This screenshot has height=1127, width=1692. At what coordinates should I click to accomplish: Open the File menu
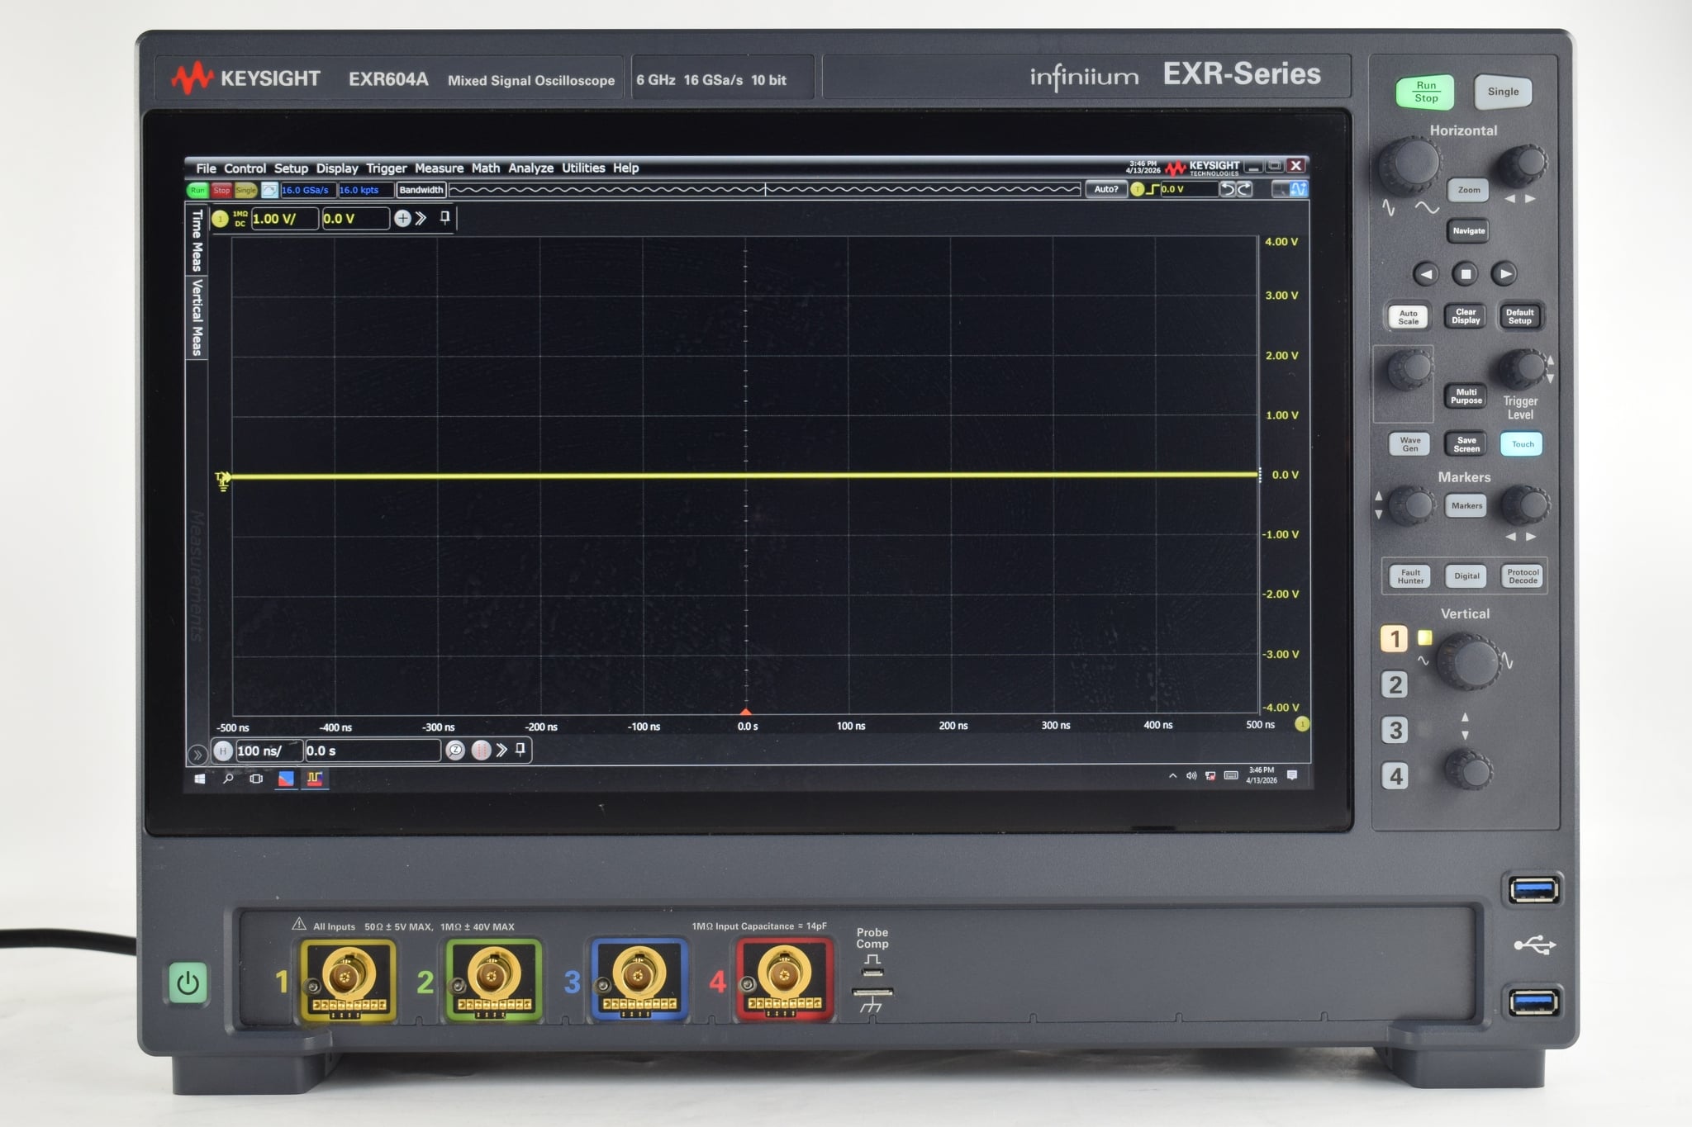206,168
